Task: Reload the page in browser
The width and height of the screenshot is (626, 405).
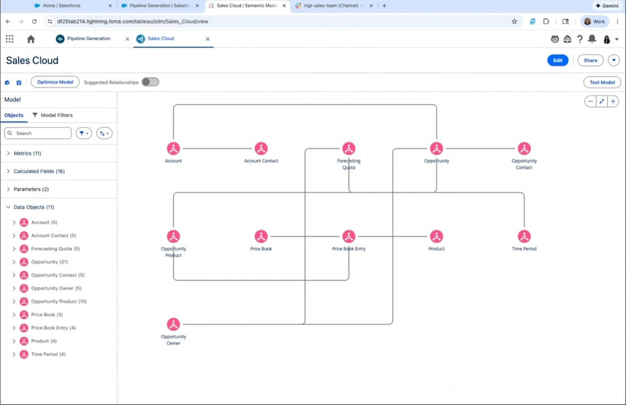Action: (x=34, y=21)
